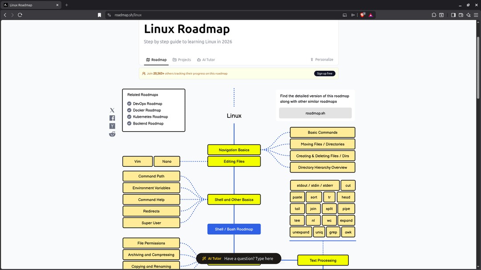Select the Nano node
This screenshot has width=481, height=270.
click(x=167, y=161)
